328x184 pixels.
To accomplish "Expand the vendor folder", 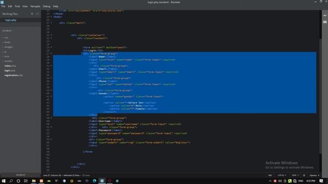I will [x=8, y=61].
